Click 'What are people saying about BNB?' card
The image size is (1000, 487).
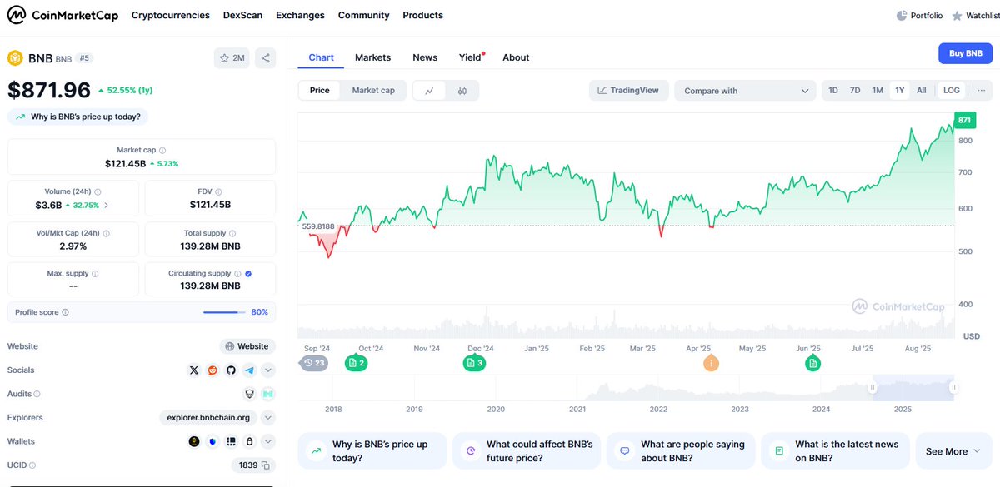click(x=681, y=451)
